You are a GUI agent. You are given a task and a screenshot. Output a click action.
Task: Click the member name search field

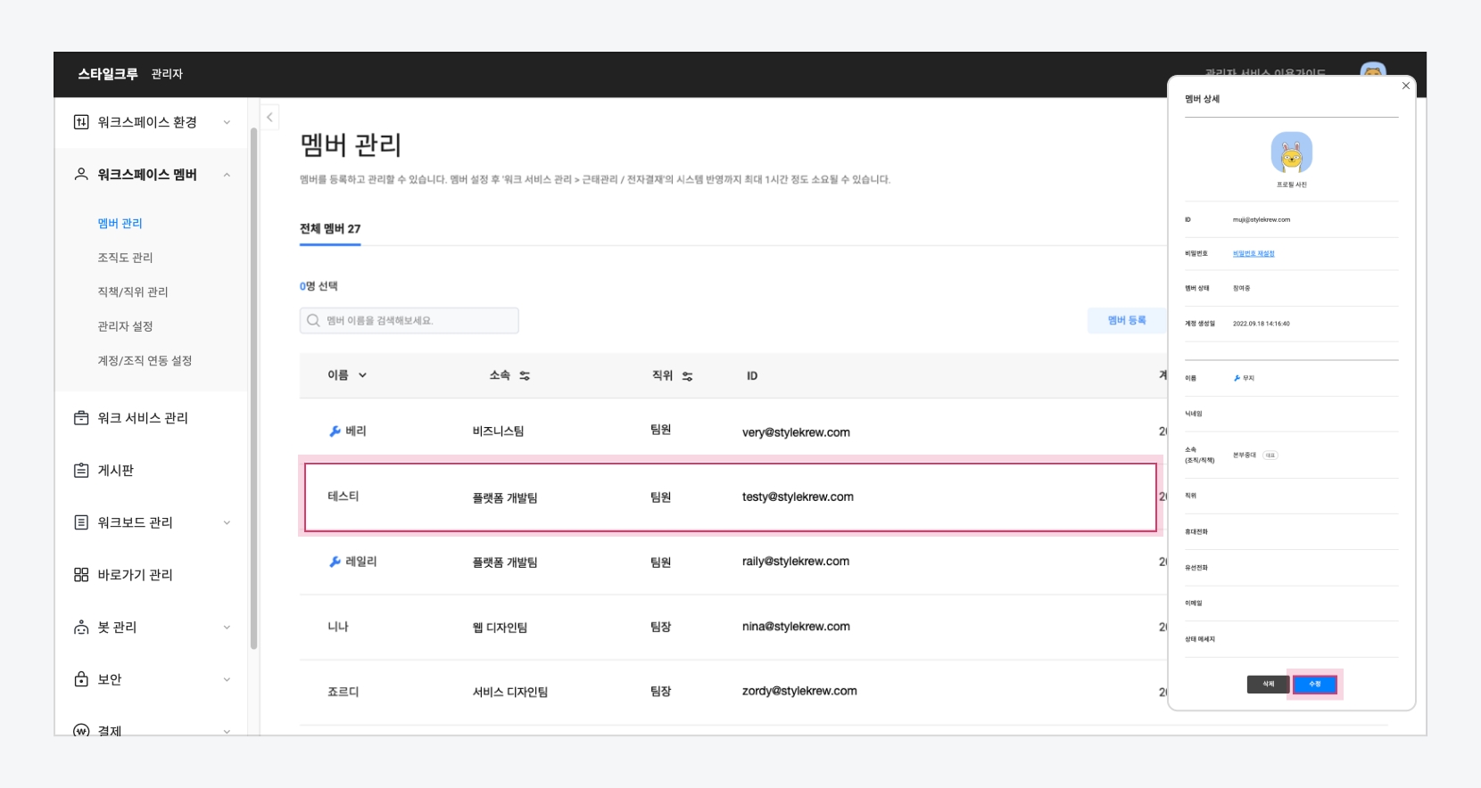(410, 321)
